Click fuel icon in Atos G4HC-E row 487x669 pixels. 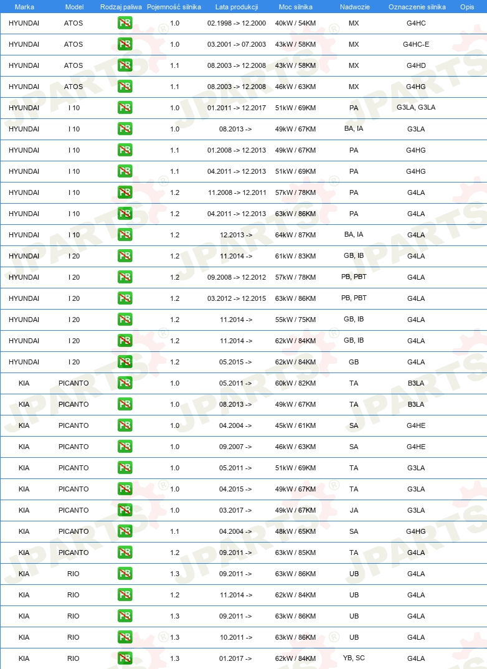tap(125, 44)
